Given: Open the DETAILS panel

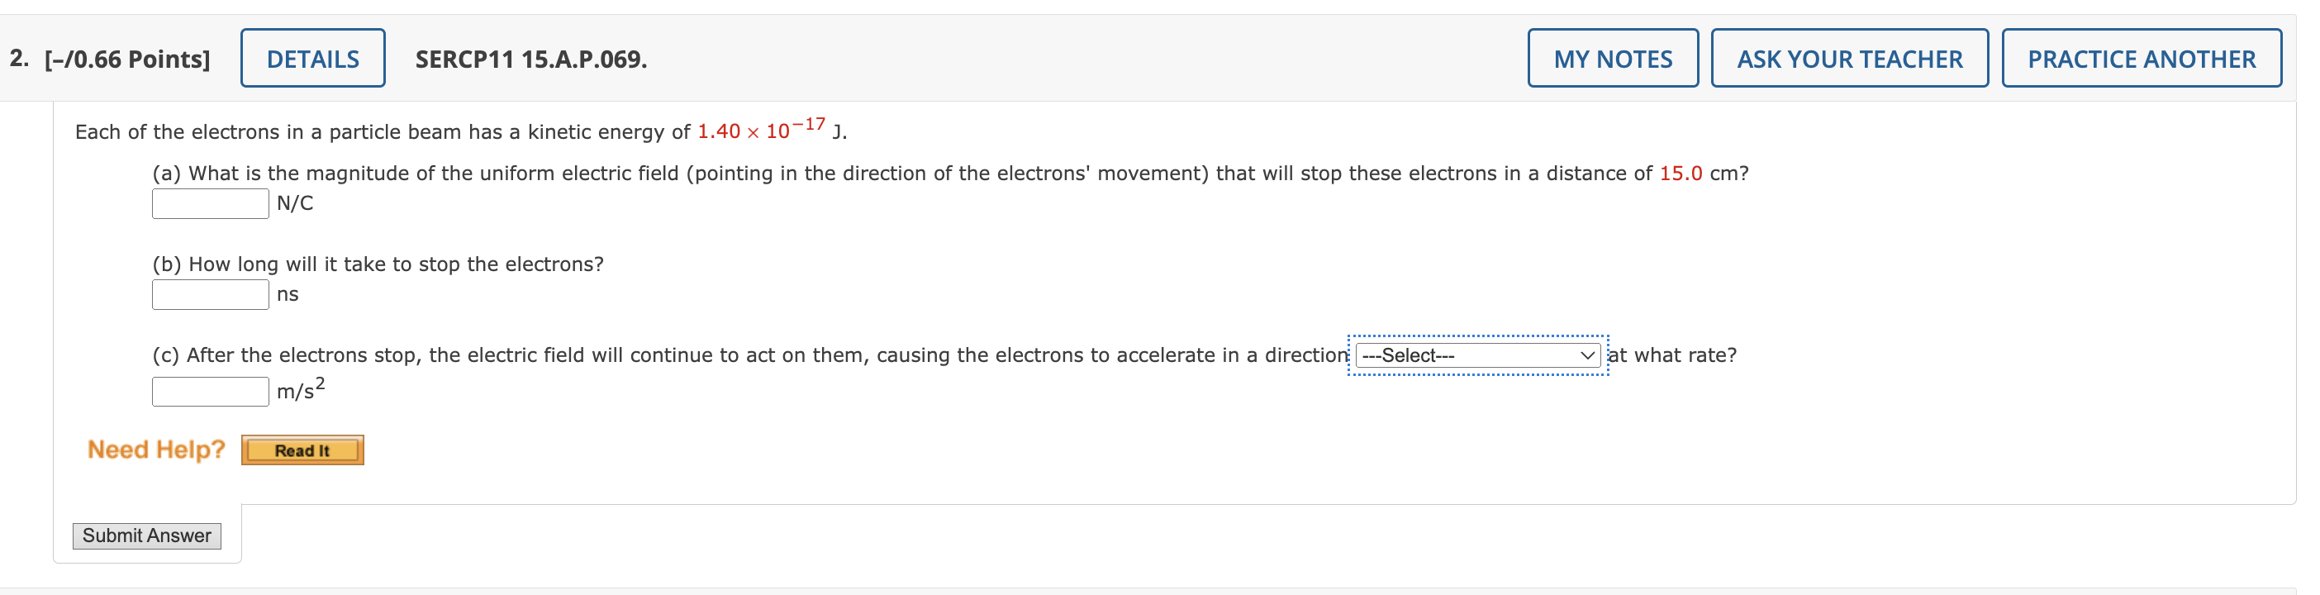Looking at the screenshot, I should click(x=312, y=57).
